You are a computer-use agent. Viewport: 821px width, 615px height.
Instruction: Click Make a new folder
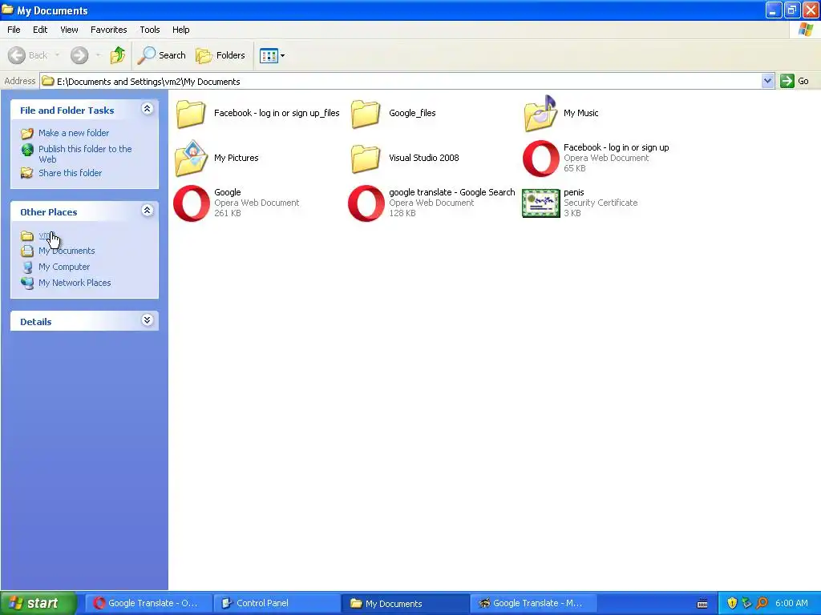click(x=74, y=133)
